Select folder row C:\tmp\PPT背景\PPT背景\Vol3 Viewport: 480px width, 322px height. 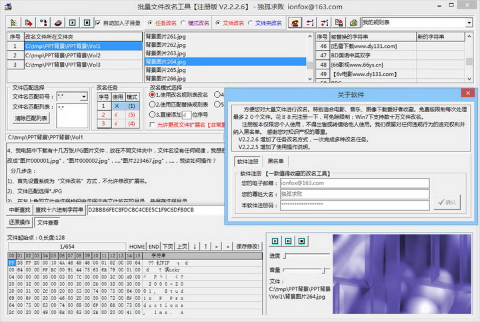click(83, 65)
